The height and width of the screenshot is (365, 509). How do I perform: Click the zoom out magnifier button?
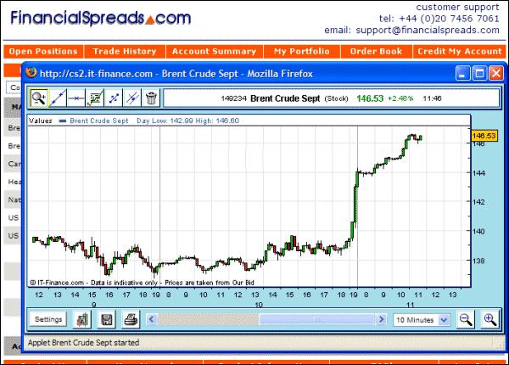tap(466, 319)
